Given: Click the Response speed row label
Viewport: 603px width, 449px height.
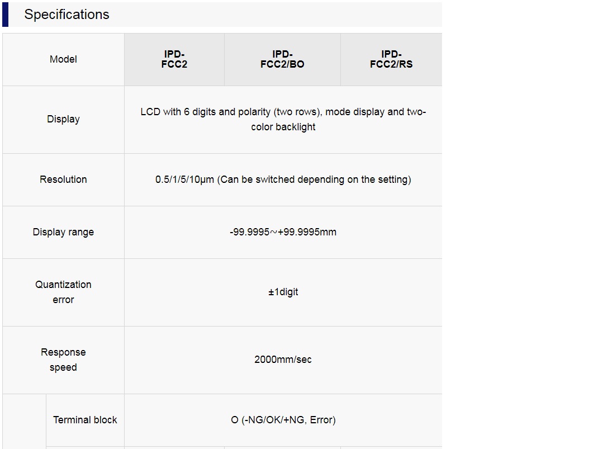Looking at the screenshot, I should coord(64,360).
